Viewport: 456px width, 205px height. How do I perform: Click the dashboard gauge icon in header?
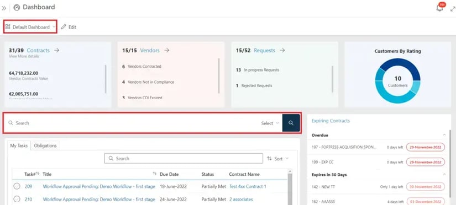pyautogui.click(x=17, y=8)
